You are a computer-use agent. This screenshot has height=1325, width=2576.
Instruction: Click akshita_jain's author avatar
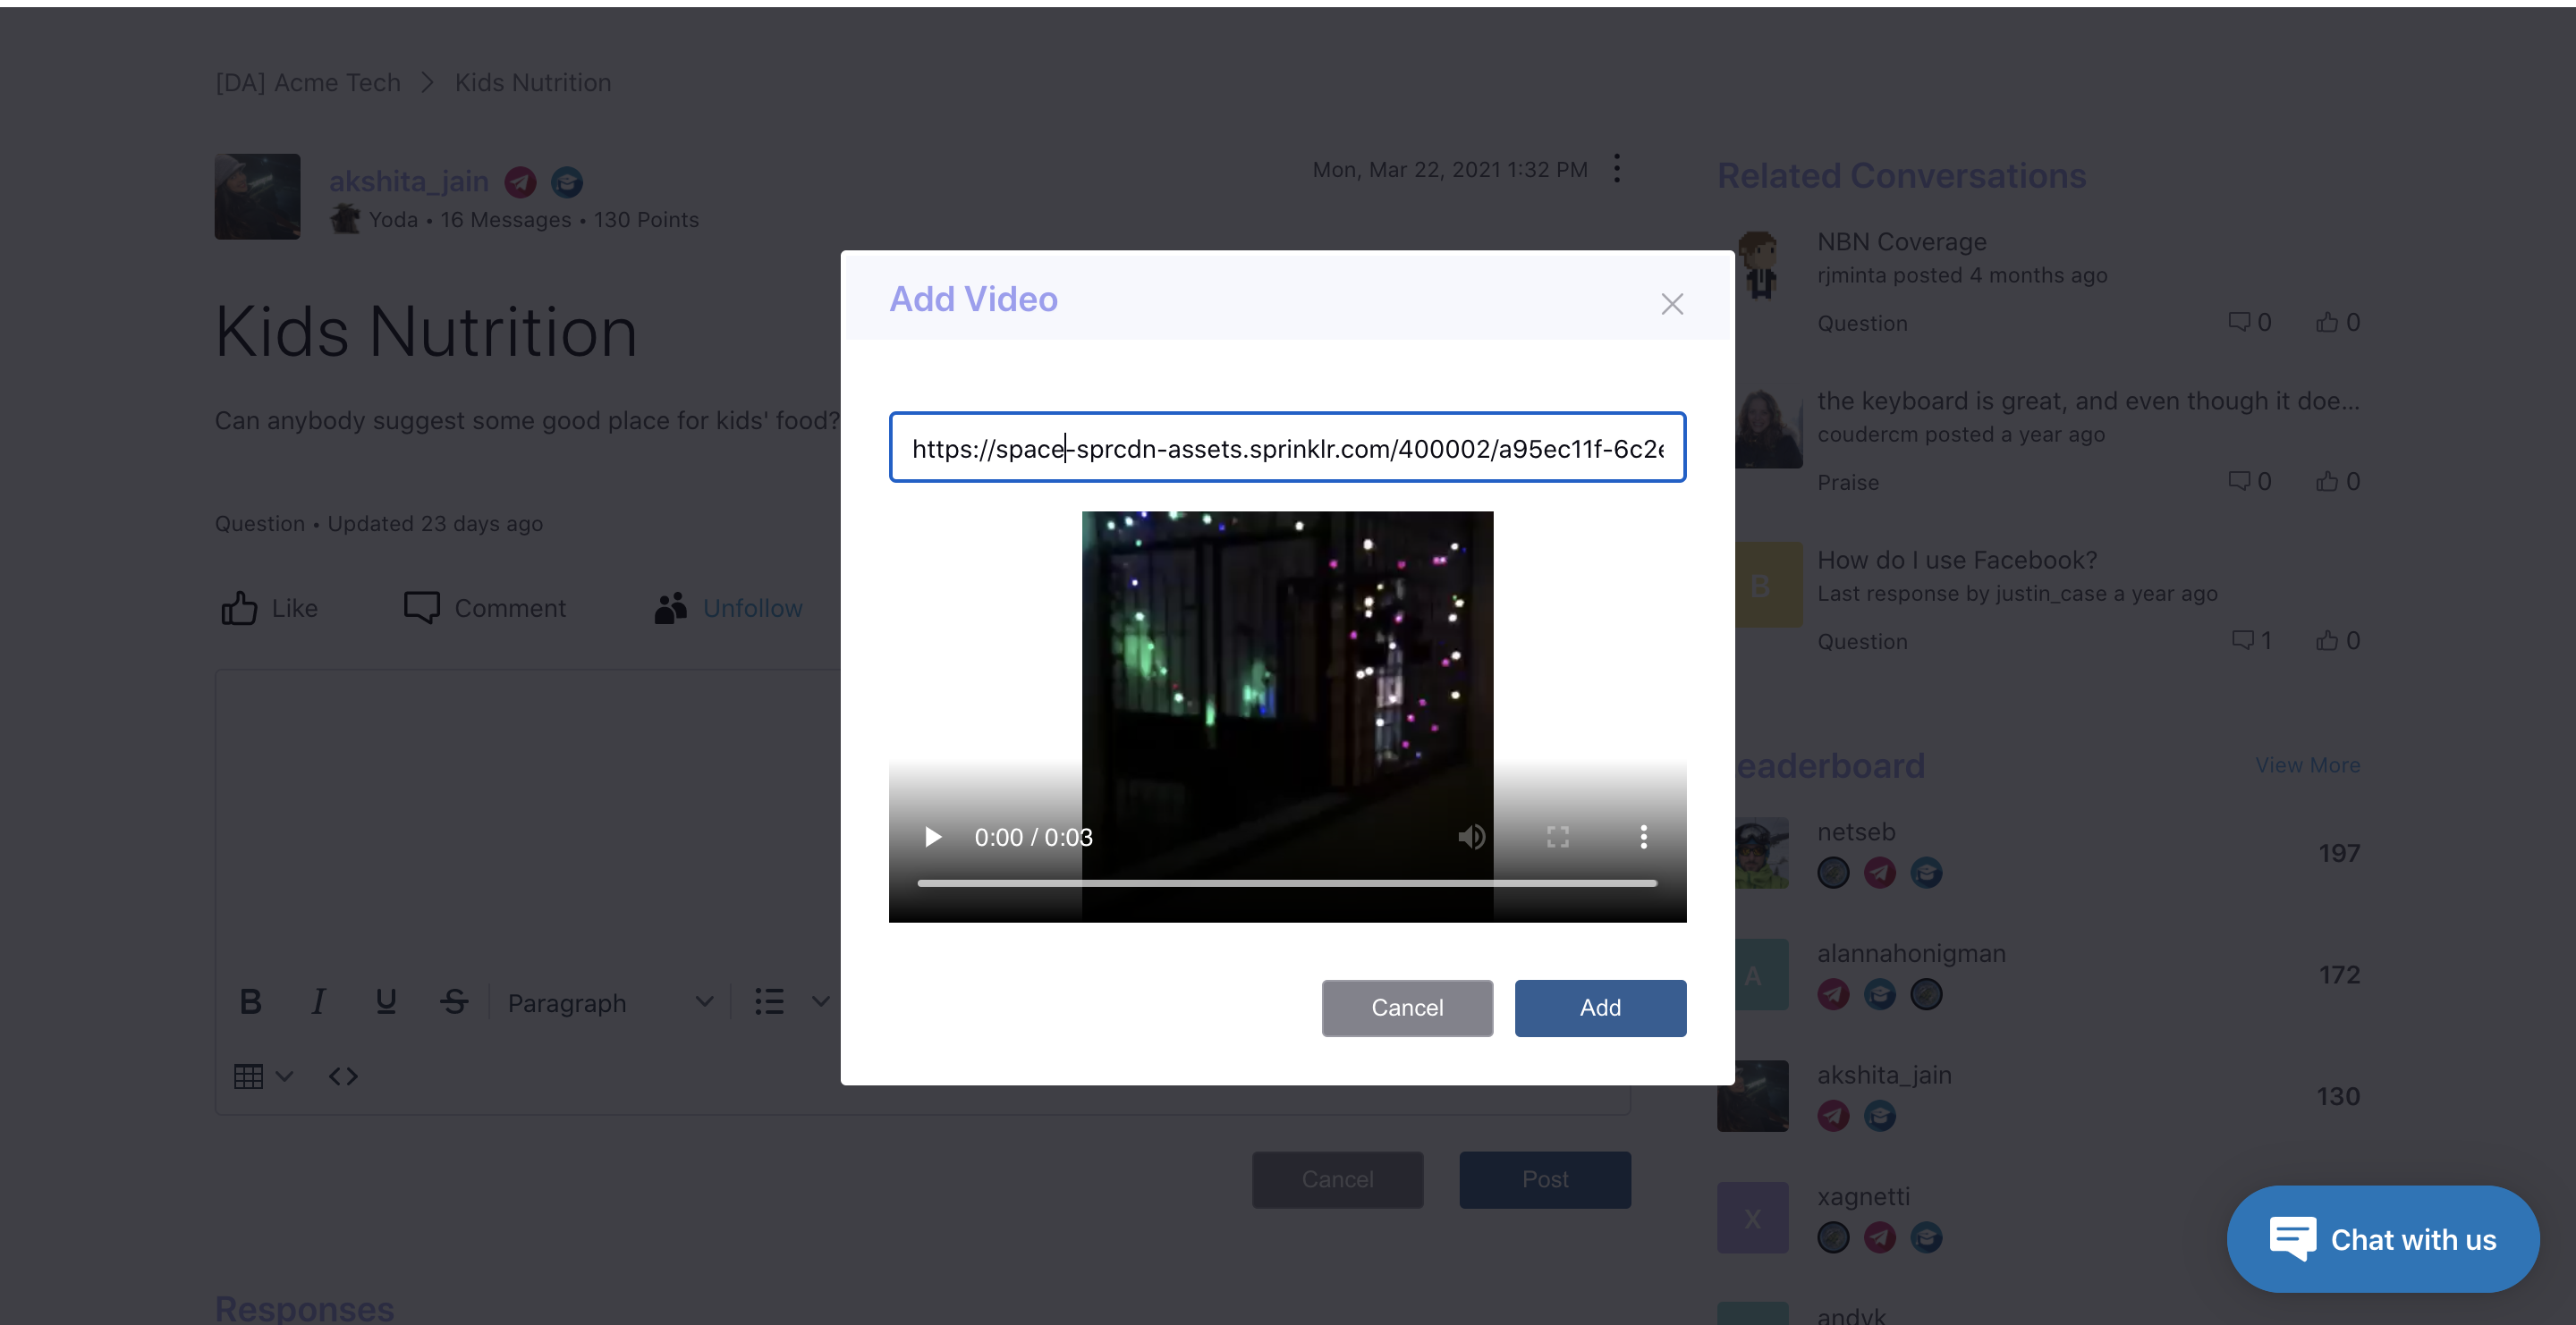[257, 196]
